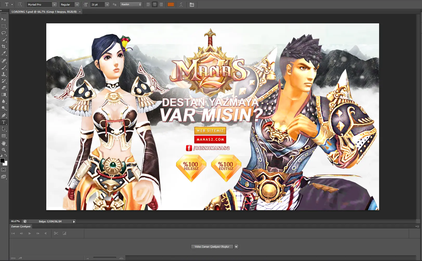Select the Spot Healing Brush tool
422x261 pixels.
coord(4,61)
